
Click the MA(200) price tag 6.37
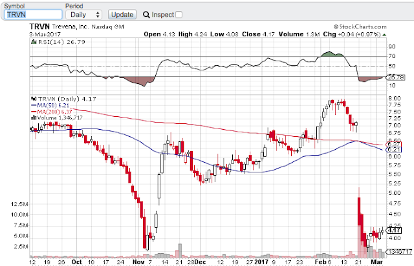click(394, 144)
